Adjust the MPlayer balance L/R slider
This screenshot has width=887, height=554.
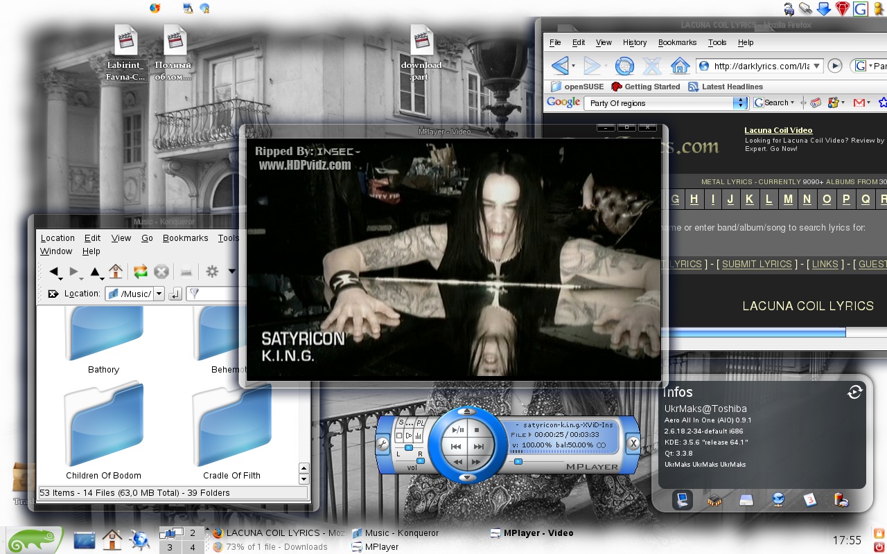pos(409,447)
